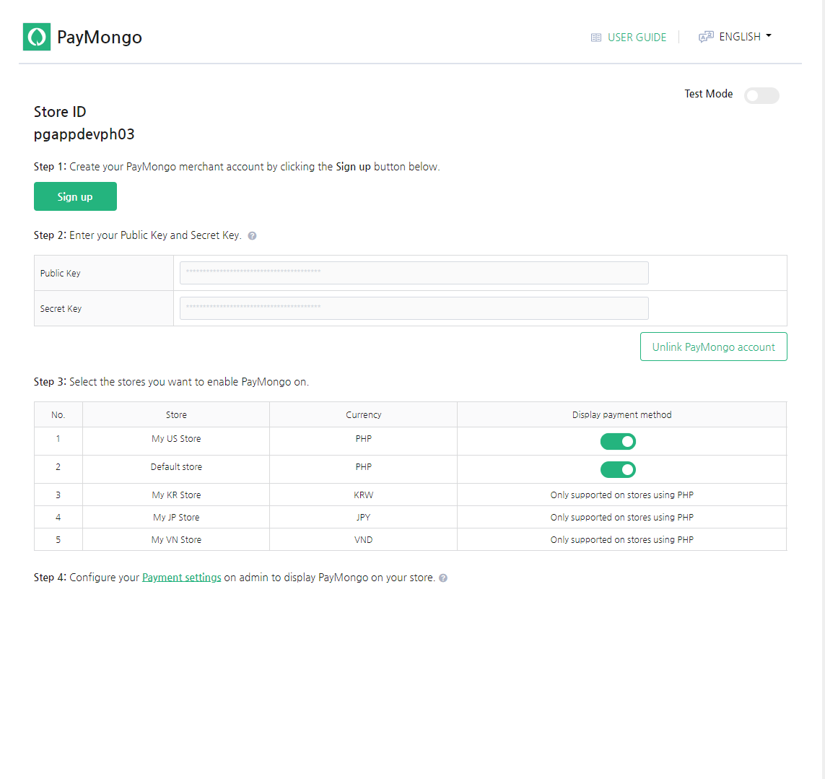This screenshot has height=779, width=825.
Task: Click the Store column header
Action: pyautogui.click(x=176, y=415)
